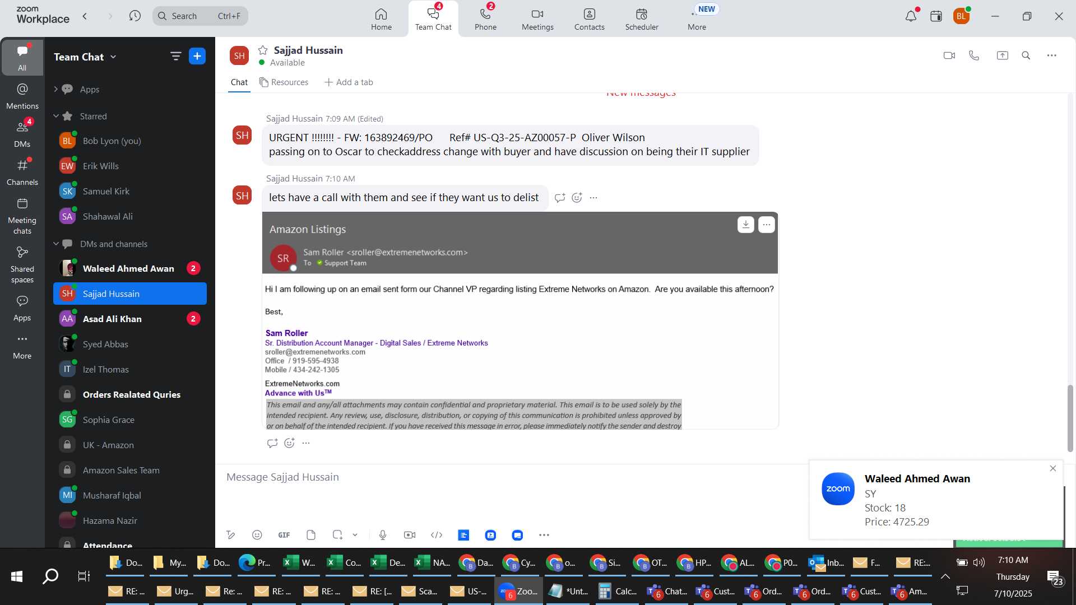
Task: Click Add a tab
Action: click(349, 82)
